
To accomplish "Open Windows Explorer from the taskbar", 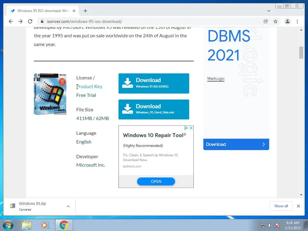I will coord(27,225).
